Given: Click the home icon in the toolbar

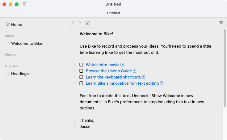Looking at the screenshot, I should (x=88, y=23).
